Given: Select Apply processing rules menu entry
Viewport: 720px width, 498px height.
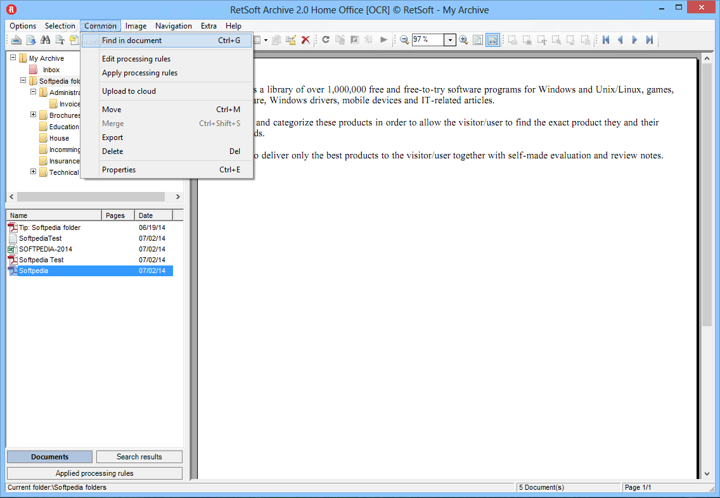Looking at the screenshot, I should (x=167, y=72).
